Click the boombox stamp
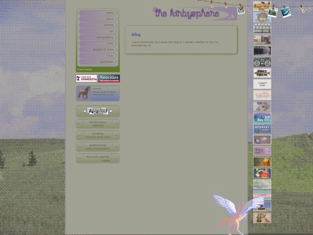Screen dimensions: 313x235 click(x=262, y=62)
